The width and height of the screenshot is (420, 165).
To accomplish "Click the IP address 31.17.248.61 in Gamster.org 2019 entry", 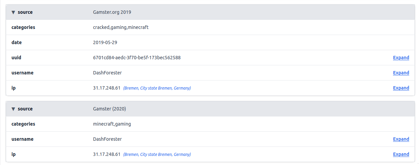I will pyautogui.click(x=107, y=88).
